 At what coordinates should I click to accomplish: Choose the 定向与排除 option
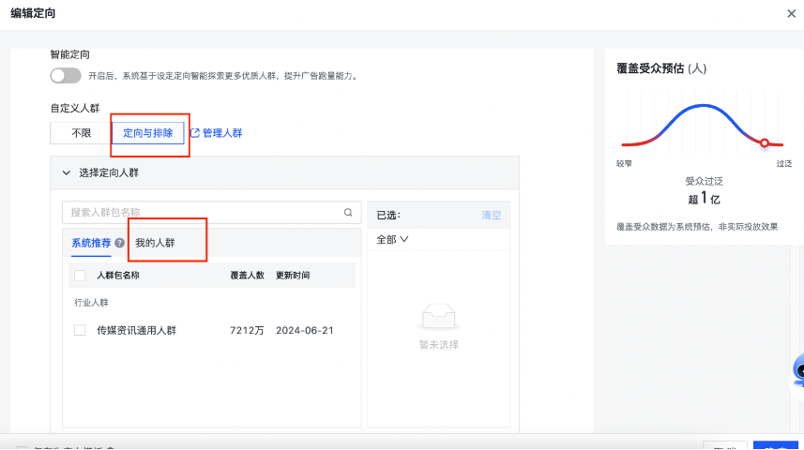[147, 133]
